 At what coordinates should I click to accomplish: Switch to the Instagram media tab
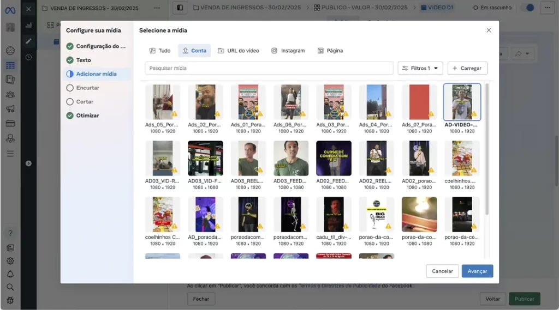(x=288, y=51)
